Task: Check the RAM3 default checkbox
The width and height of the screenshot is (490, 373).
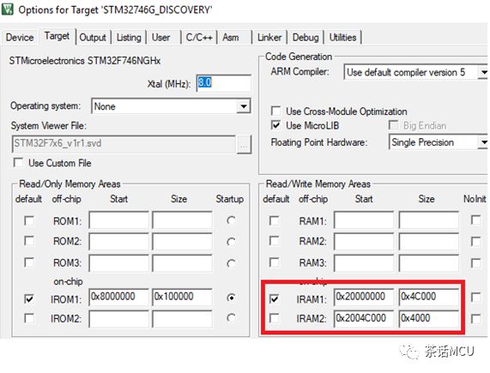Action: [x=275, y=262]
